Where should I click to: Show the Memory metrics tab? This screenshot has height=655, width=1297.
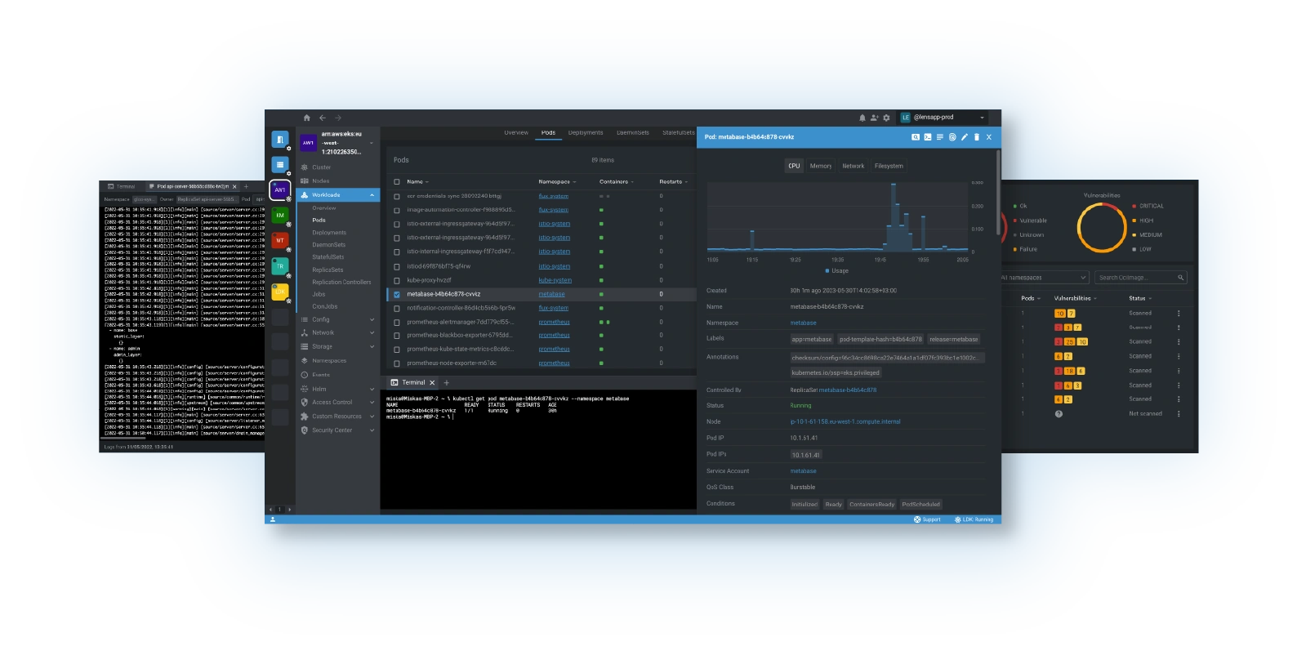[x=821, y=166]
